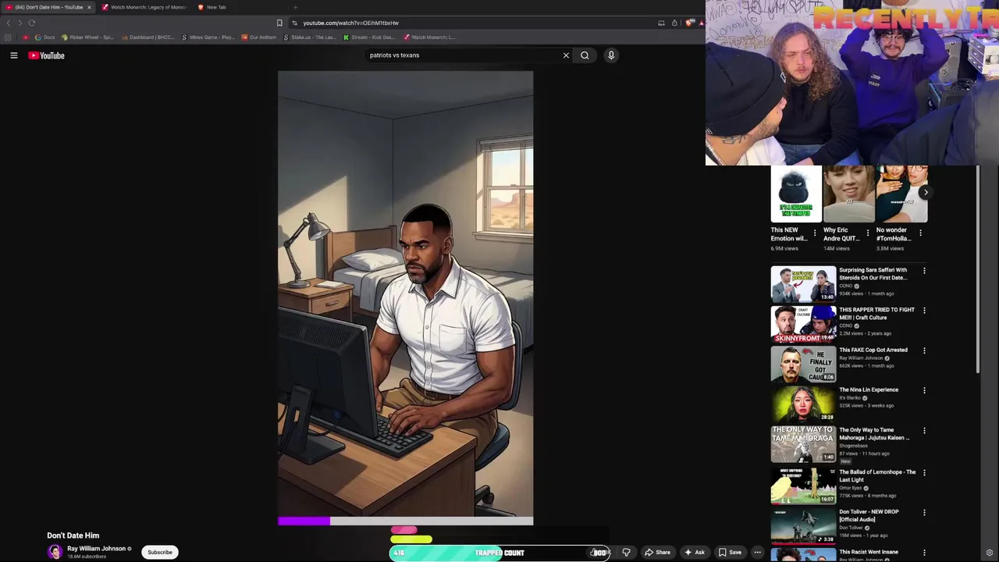Open options for 'Don Toliver - NEW DROP'
Viewport: 999px width, 562px height.
pyautogui.click(x=924, y=513)
